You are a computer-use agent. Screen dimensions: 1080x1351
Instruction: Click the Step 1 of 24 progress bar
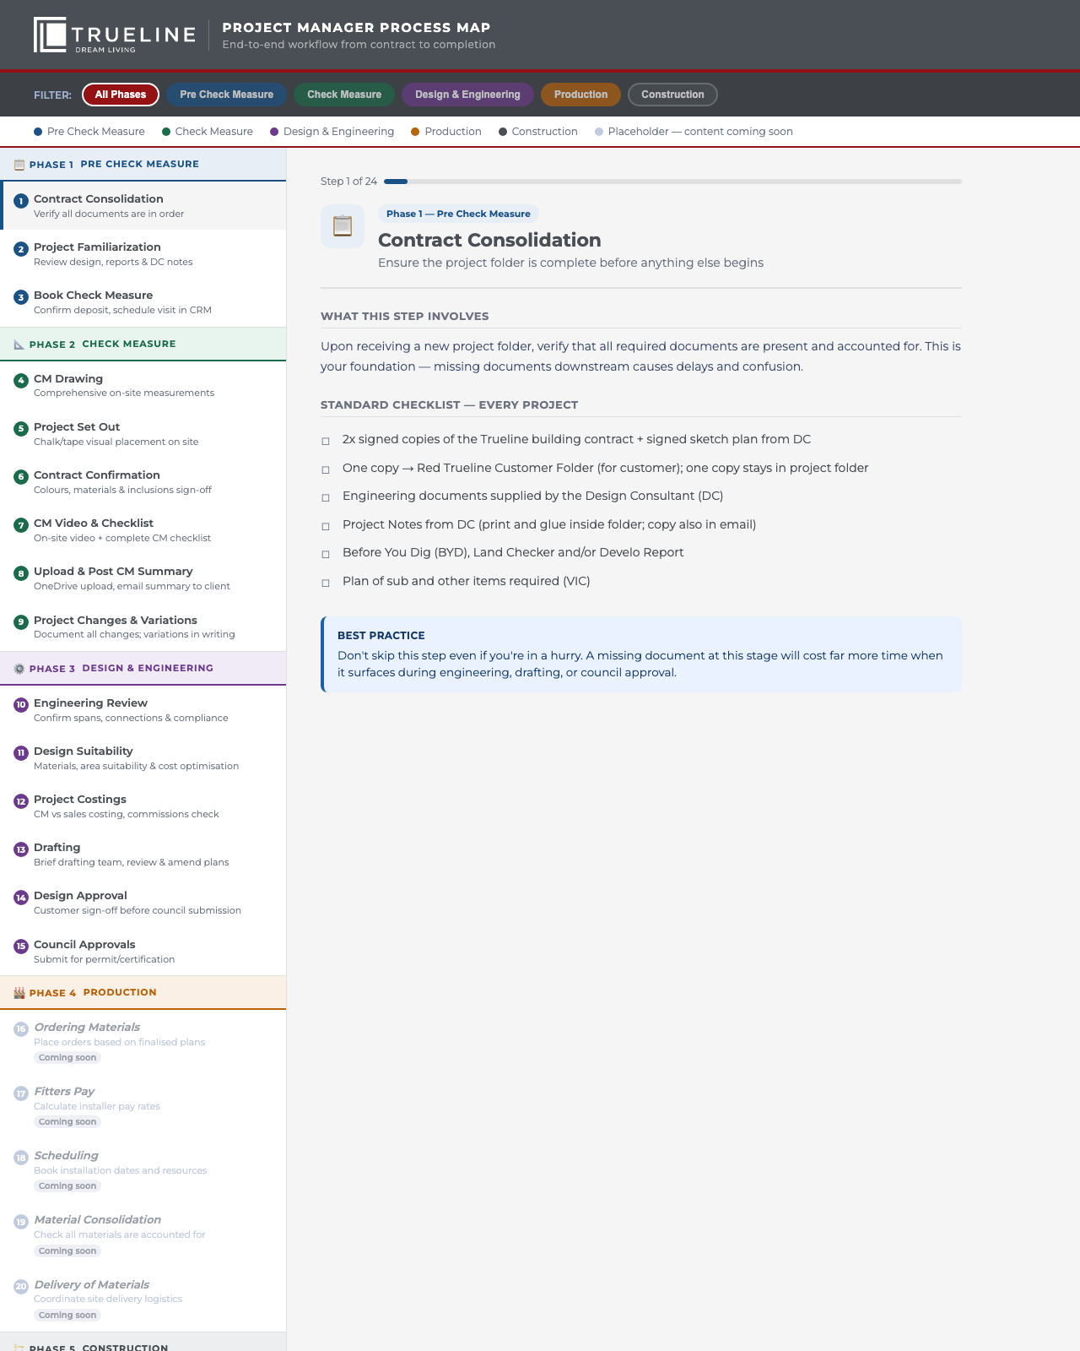point(672,182)
